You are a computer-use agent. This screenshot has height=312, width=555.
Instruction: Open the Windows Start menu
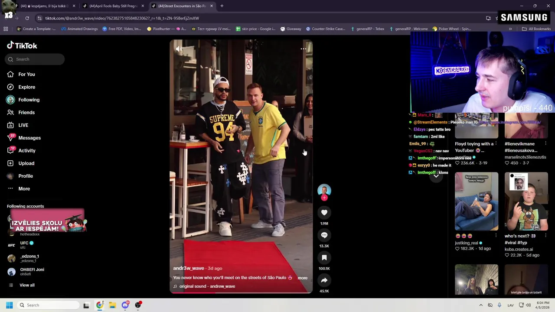[9, 305]
